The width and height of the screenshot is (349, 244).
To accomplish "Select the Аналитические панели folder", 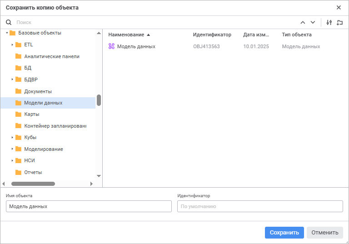I will (51, 56).
